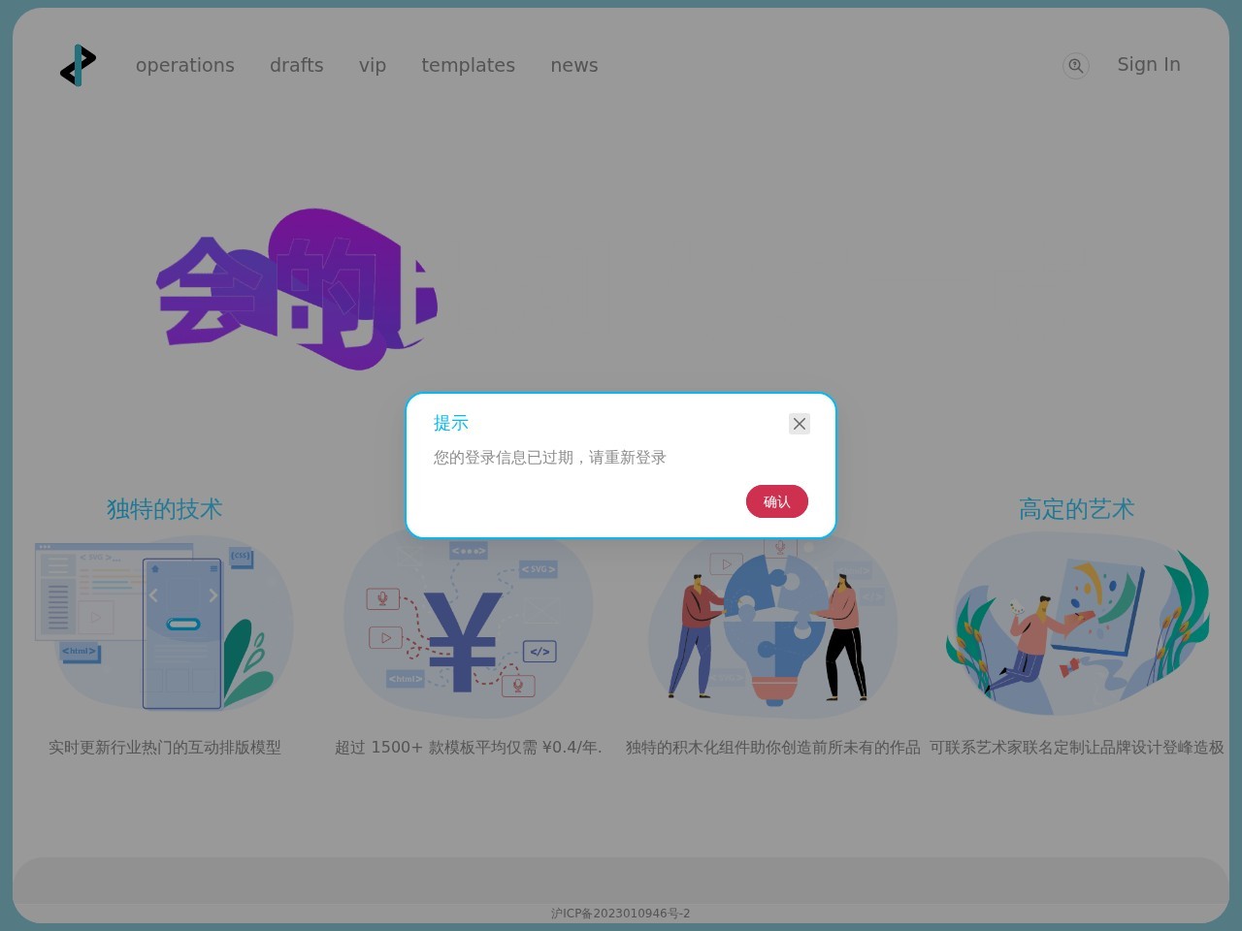Open the news menu item

pos(574,65)
